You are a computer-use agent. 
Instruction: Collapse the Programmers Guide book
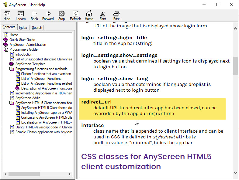(x=23, y=49)
